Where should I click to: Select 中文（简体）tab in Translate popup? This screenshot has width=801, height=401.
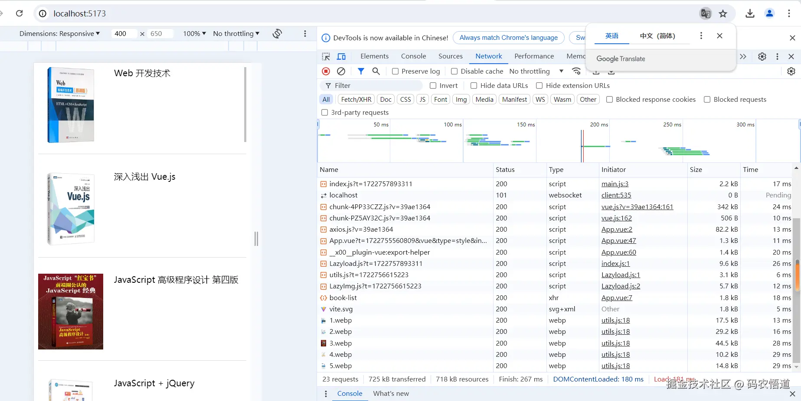tap(657, 36)
